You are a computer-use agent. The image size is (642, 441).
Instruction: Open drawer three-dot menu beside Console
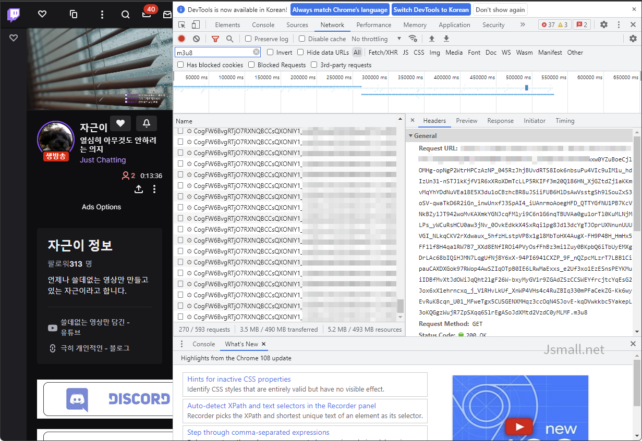181,344
